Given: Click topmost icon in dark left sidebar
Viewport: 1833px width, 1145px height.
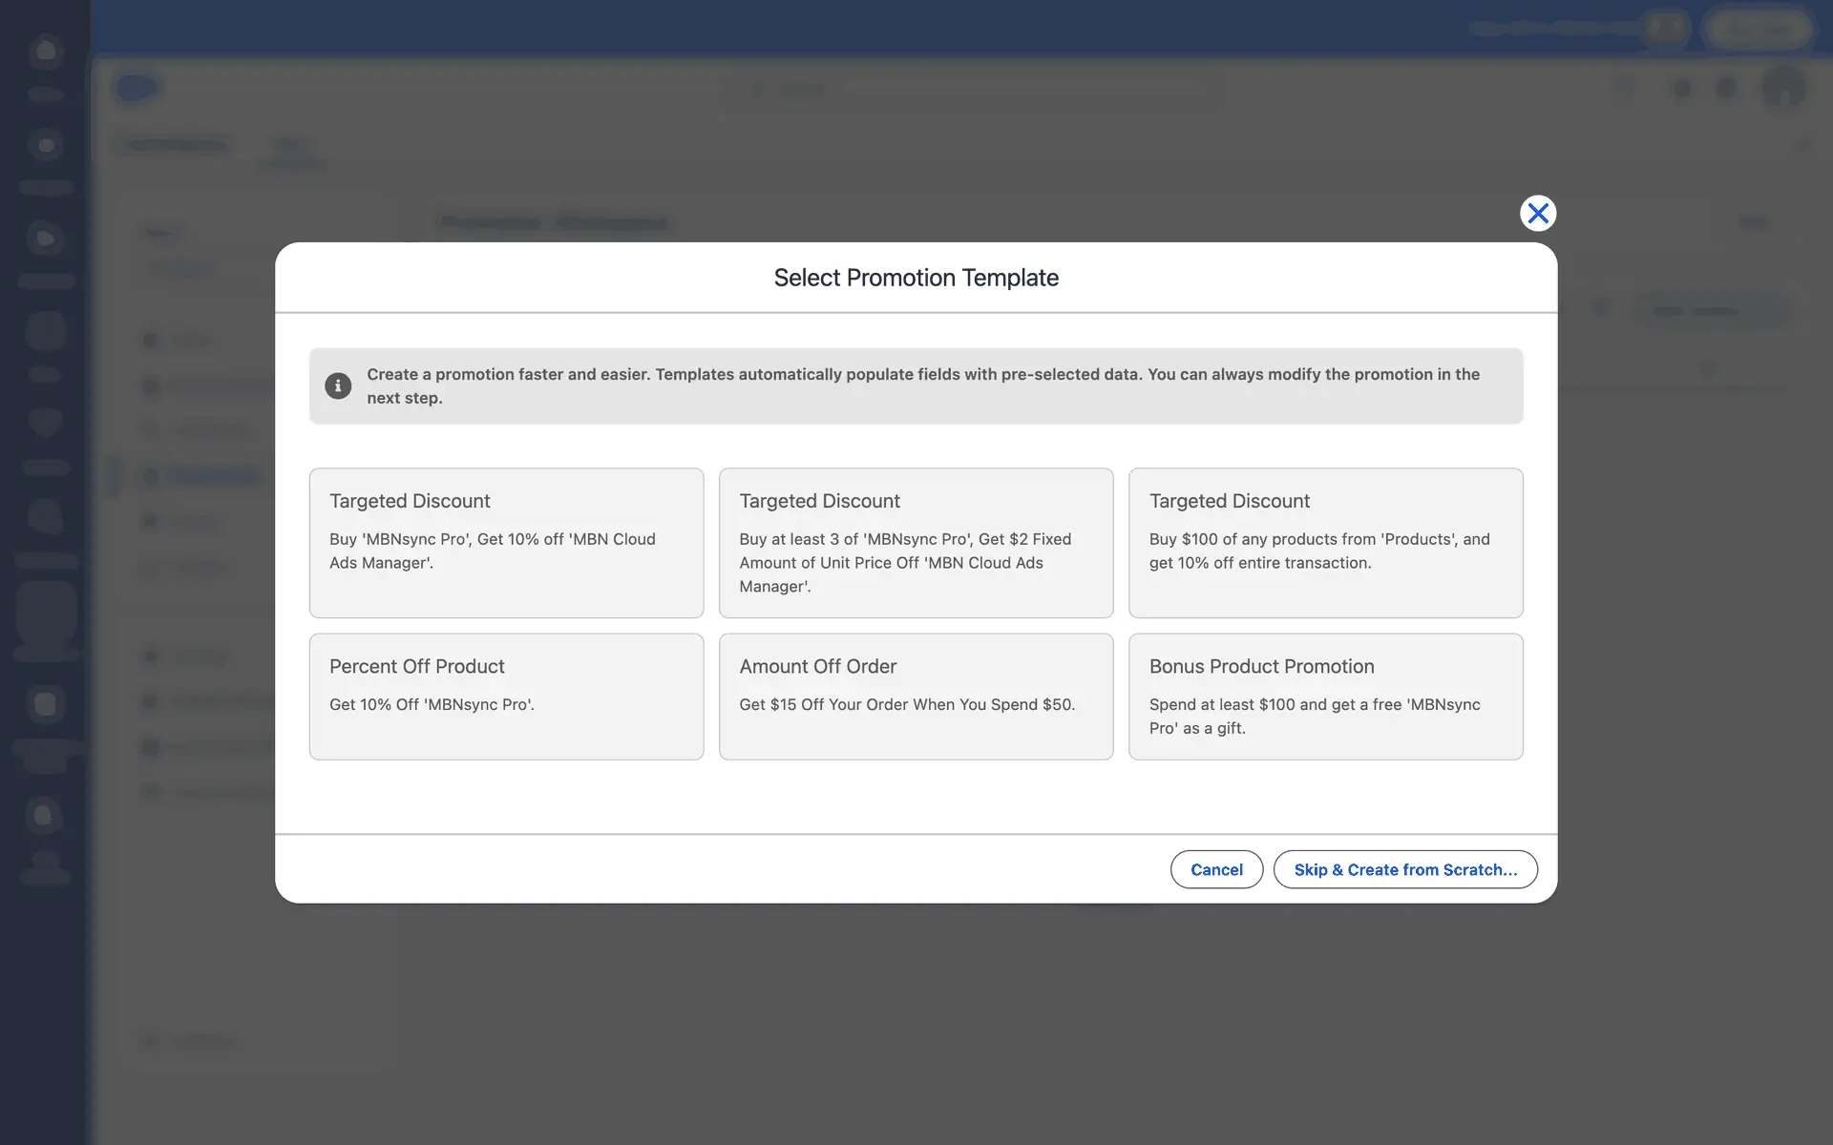Looking at the screenshot, I should [x=45, y=52].
